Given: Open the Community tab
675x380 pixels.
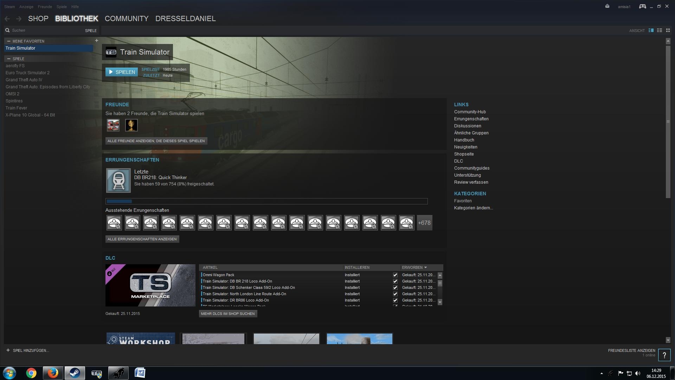Looking at the screenshot, I should tap(127, 19).
